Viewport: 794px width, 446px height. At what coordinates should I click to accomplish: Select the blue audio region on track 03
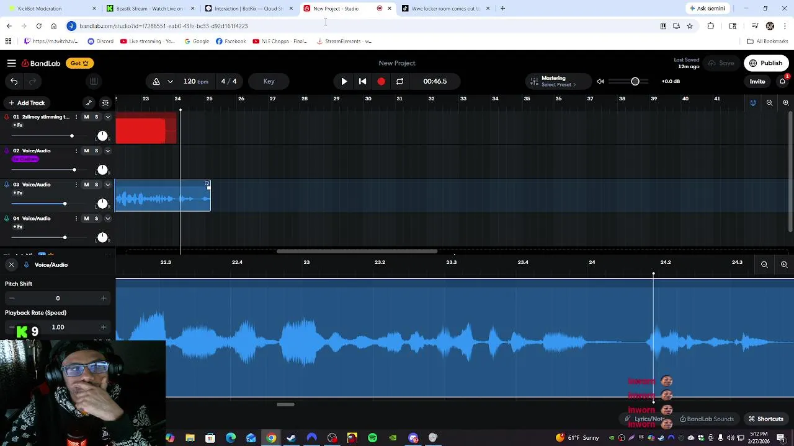coord(163,196)
